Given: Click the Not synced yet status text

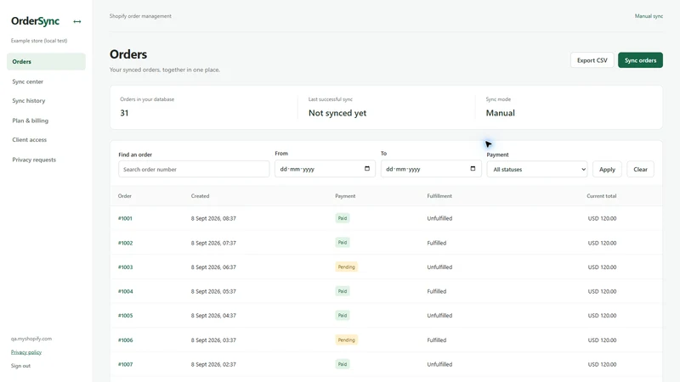Looking at the screenshot, I should coord(337,113).
